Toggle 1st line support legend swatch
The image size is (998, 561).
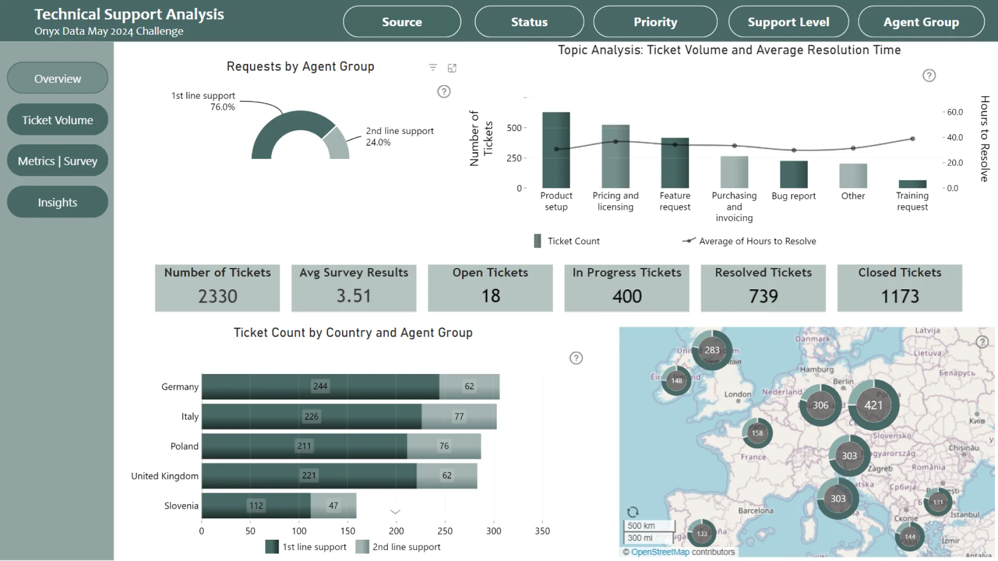[272, 547]
